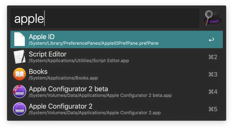Click the Script Editor.app path subtitle
Image resolution: width=233 pixels, height=129 pixels.
coord(79,61)
